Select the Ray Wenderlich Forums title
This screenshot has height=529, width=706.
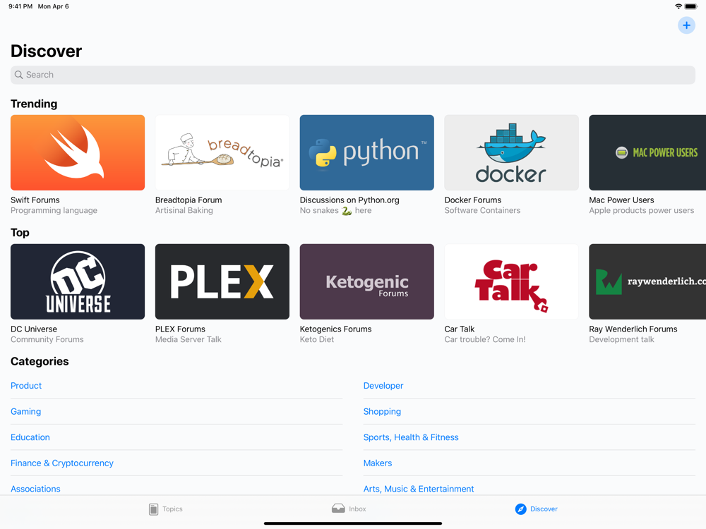633,329
